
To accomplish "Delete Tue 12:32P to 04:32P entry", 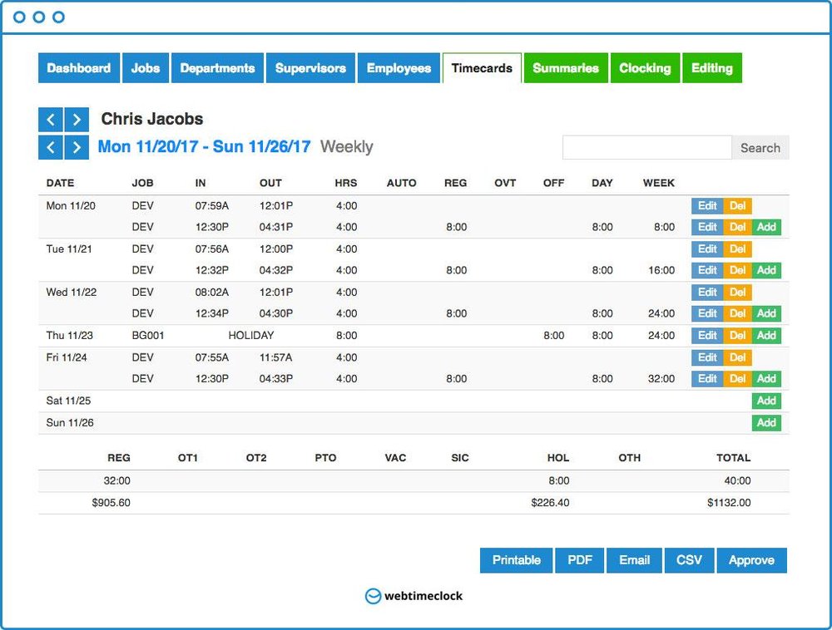I will (x=737, y=269).
